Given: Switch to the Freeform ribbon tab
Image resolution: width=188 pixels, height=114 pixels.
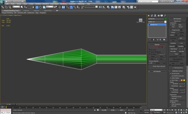Looking at the screenshot, I should point(26,10).
